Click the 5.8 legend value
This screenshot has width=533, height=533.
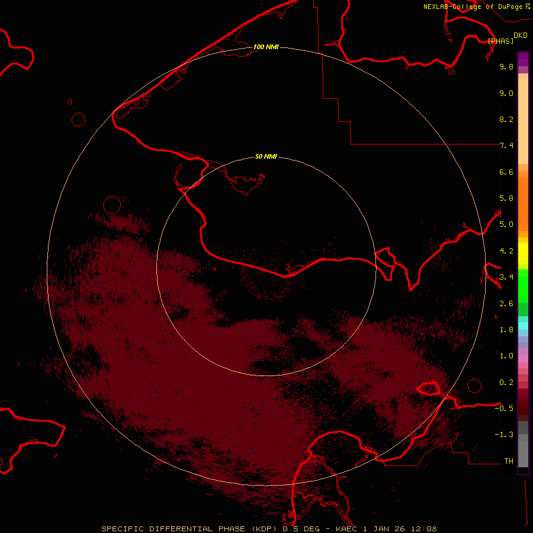(506, 198)
